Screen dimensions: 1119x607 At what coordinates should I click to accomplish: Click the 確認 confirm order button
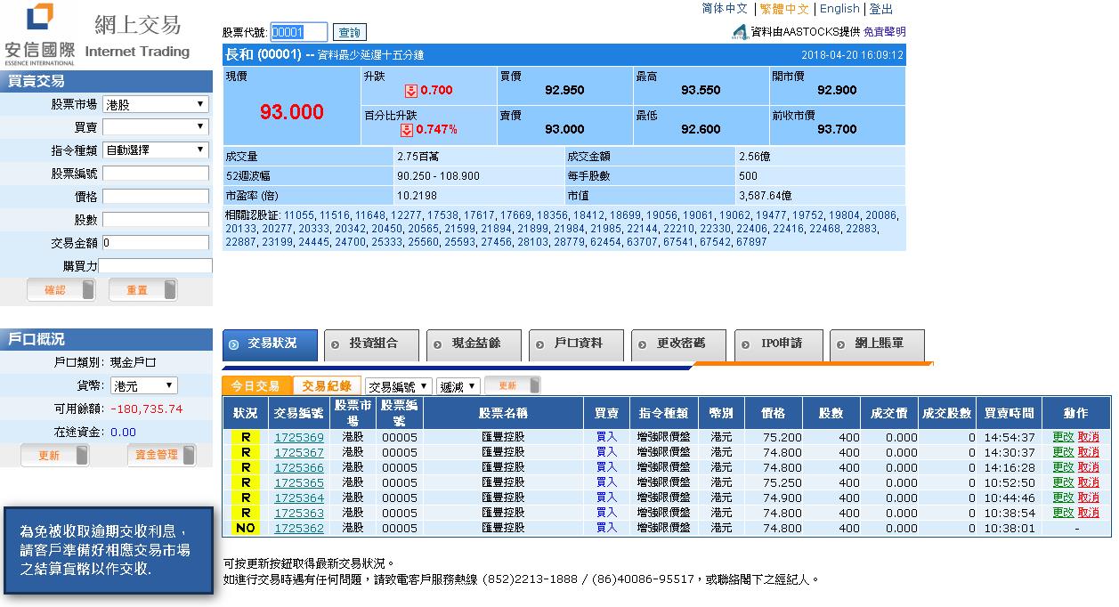pos(61,290)
